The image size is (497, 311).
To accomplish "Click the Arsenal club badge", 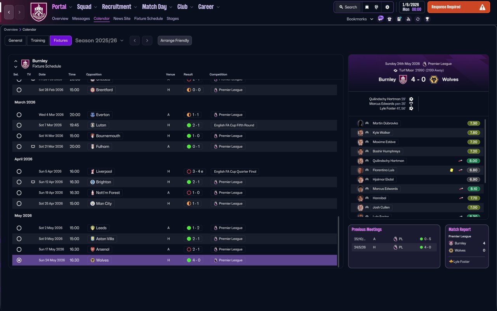I will 92,249.
